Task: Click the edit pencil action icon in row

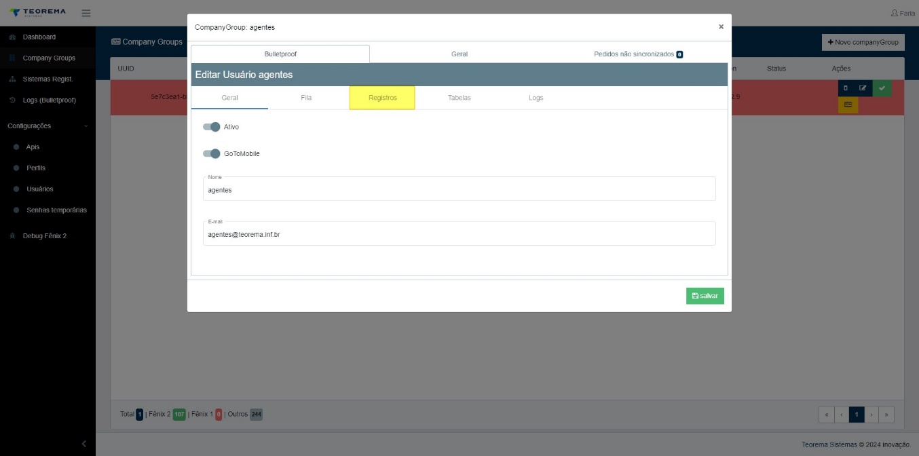Action: pyautogui.click(x=863, y=88)
